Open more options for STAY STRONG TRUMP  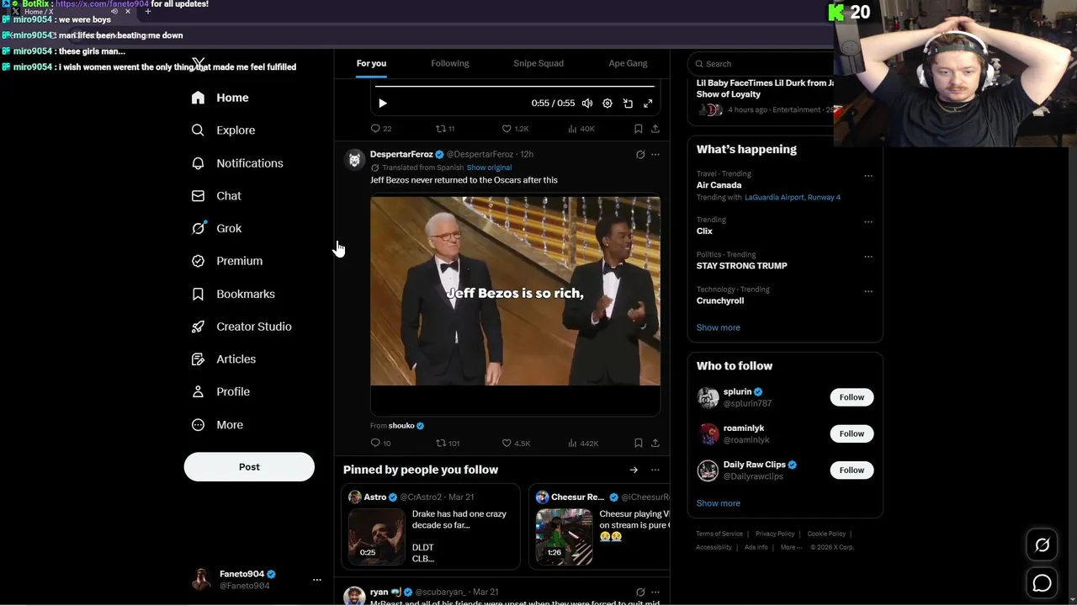pos(868,257)
